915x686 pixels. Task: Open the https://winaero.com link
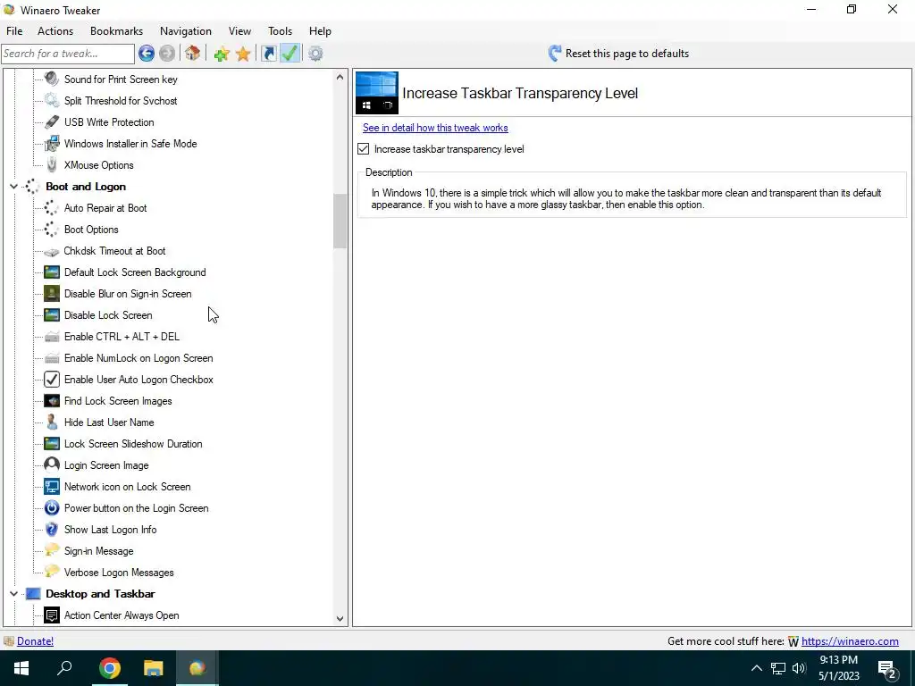coord(850,641)
